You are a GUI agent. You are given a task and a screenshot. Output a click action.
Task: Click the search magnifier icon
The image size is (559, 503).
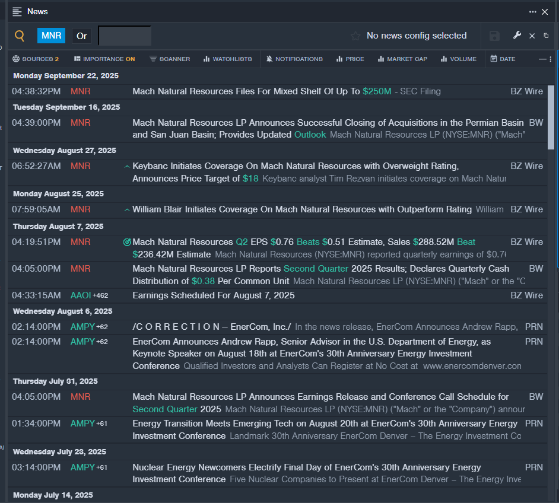pyautogui.click(x=20, y=36)
